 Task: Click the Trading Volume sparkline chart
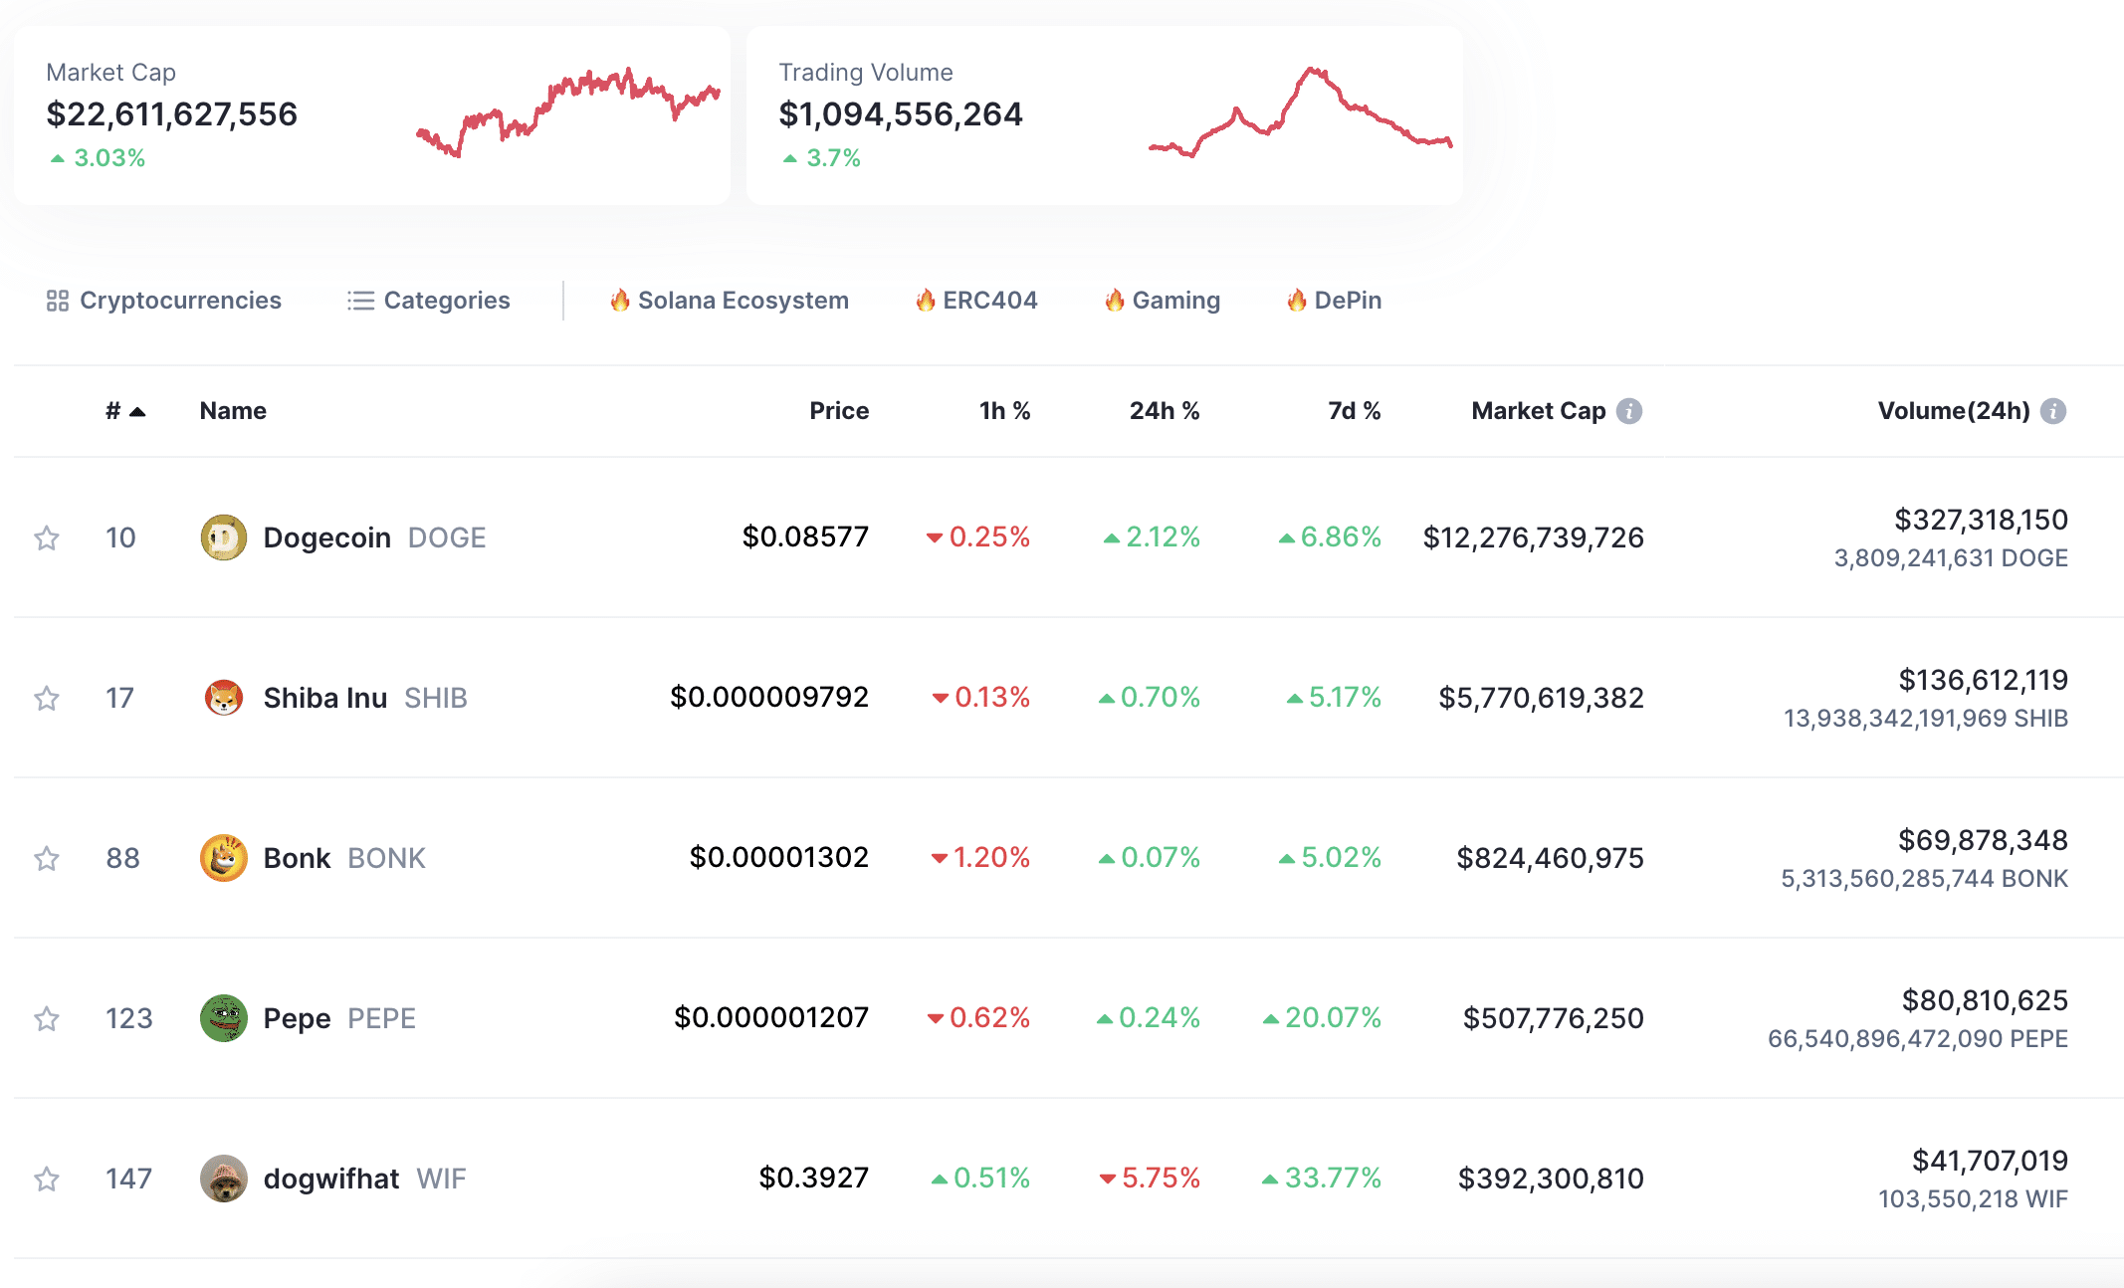1301,112
